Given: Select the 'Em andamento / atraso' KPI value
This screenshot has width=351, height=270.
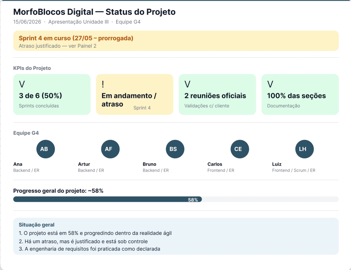Looking at the screenshot, I should [129, 100].
